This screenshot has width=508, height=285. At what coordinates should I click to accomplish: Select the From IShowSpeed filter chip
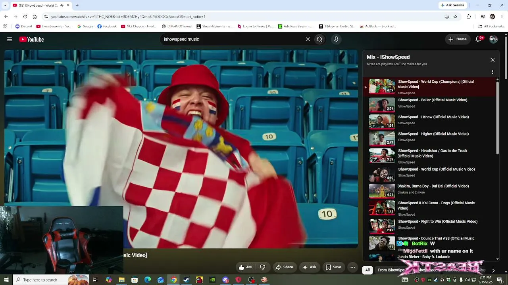(x=391, y=270)
